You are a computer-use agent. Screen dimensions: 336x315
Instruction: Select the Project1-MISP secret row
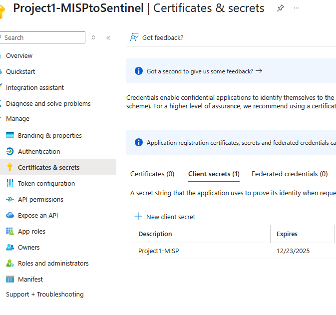(x=233, y=251)
